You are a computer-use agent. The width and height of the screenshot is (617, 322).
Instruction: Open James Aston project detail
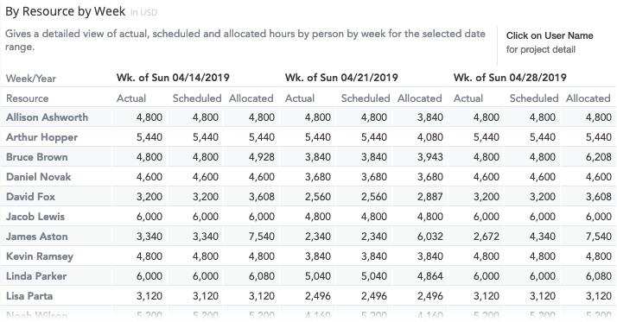tap(37, 237)
